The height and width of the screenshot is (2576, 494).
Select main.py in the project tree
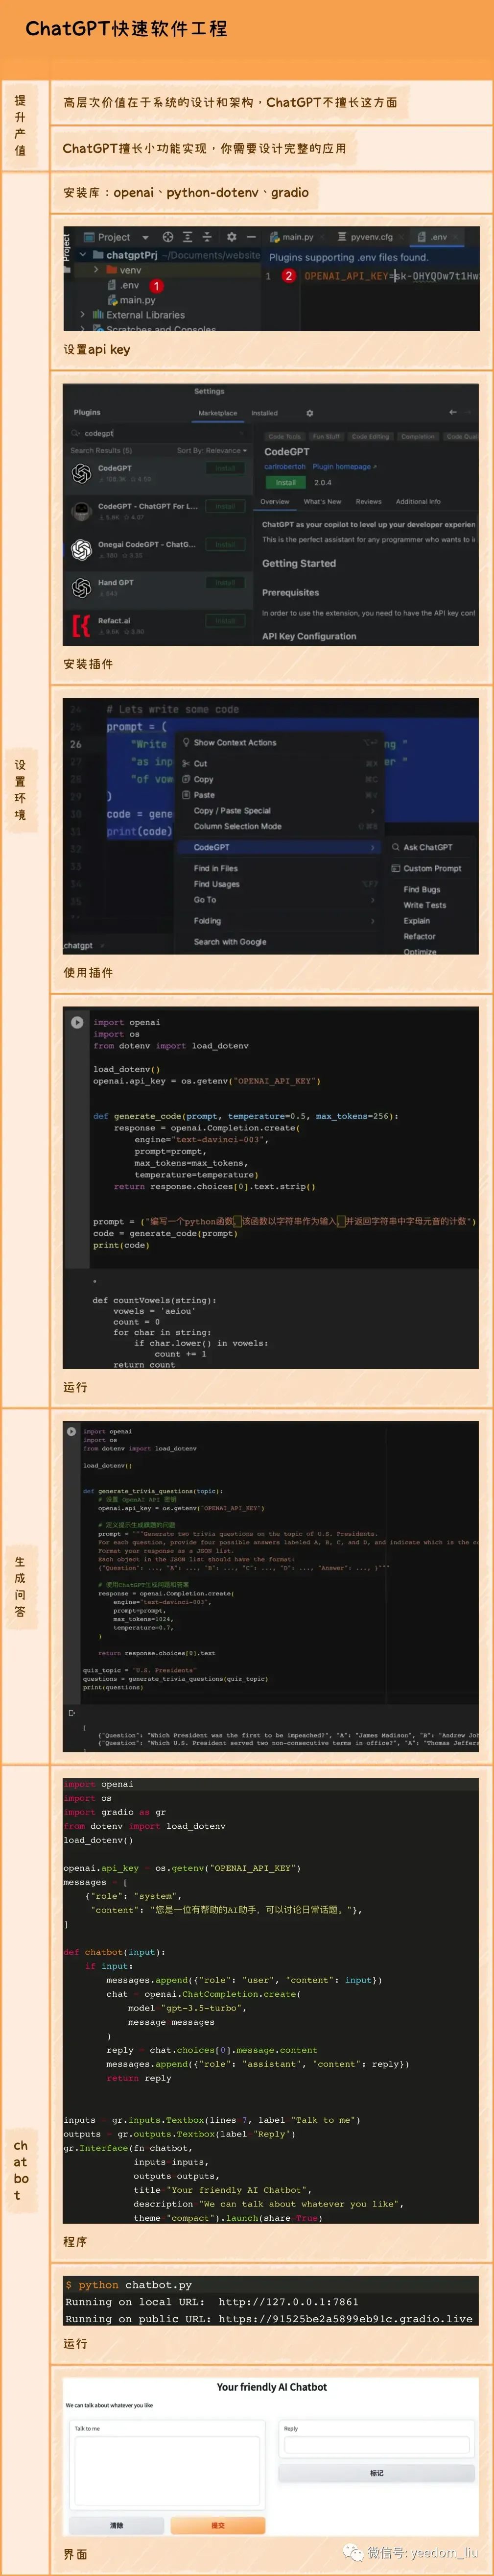click(131, 299)
